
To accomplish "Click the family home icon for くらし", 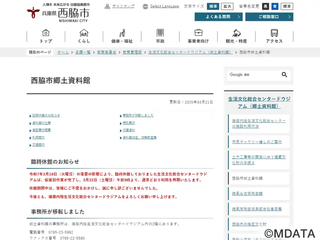I will (84, 33).
